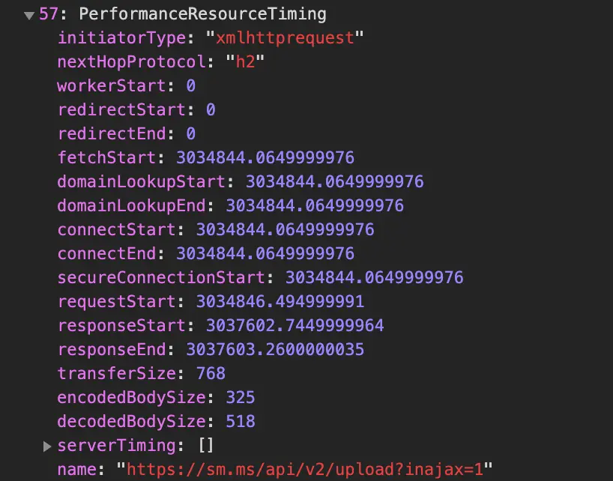Click the redirectEnd property name
613x481 pixels.
click(112, 133)
